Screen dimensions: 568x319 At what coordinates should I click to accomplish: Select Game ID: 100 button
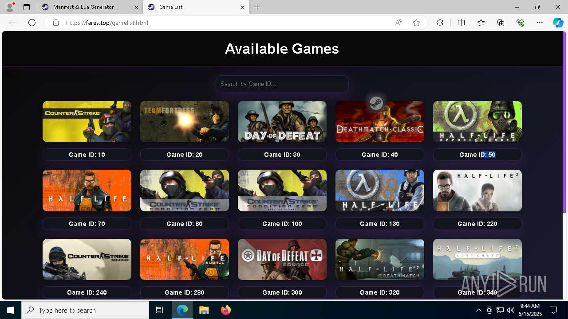[282, 224]
